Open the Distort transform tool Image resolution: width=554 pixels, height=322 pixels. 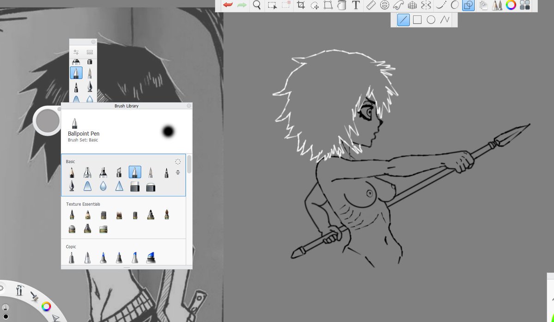pos(328,6)
